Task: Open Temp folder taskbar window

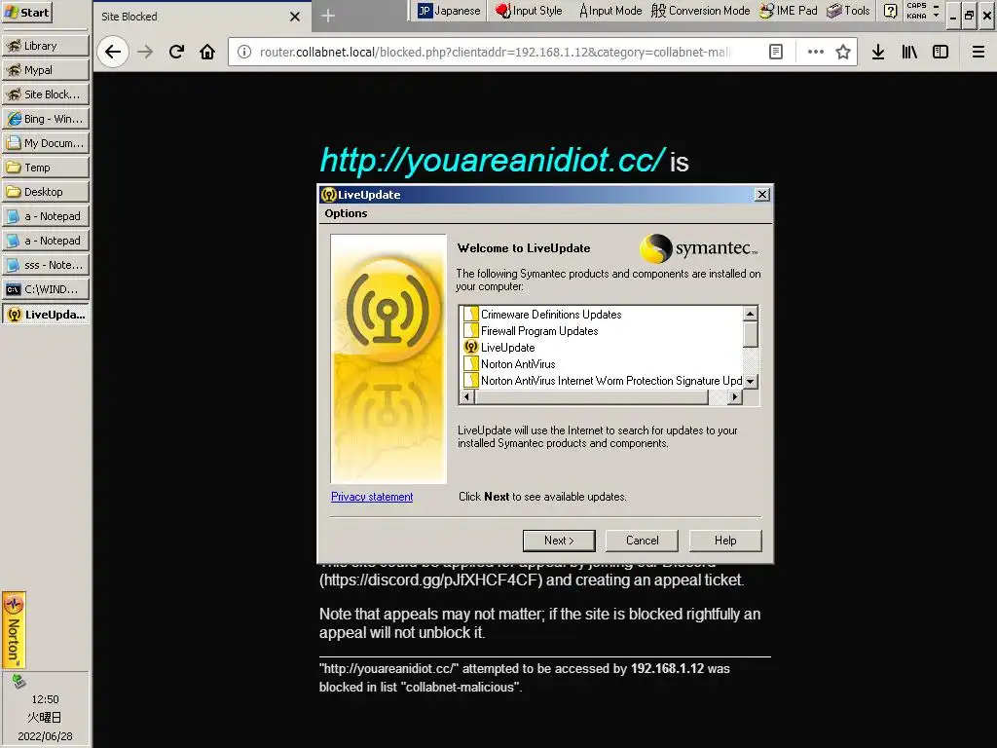Action: [46, 168]
